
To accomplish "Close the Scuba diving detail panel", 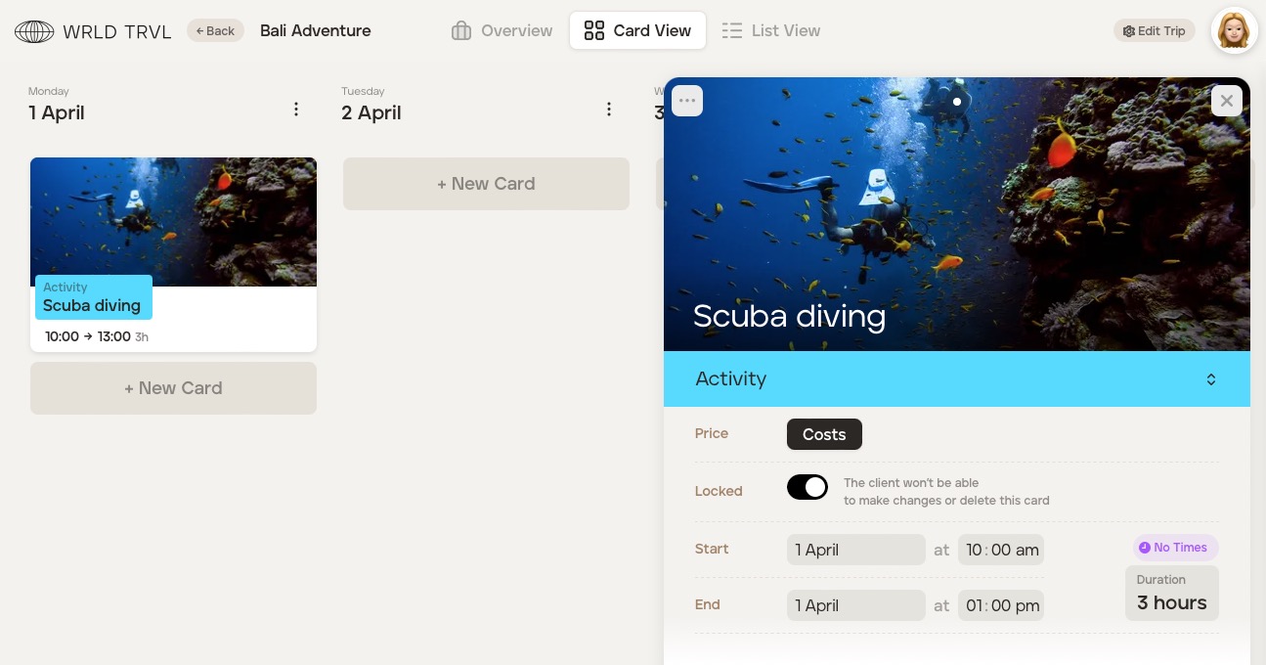I will click(x=1227, y=101).
